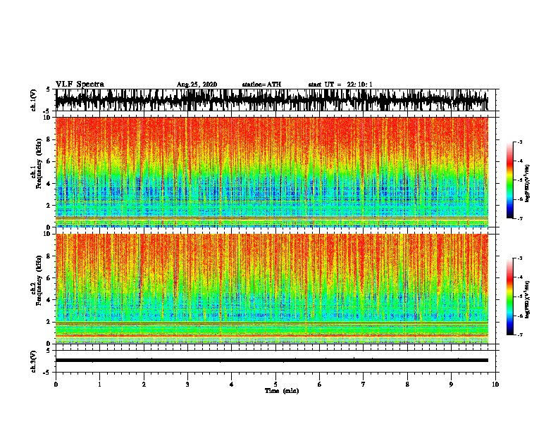Click the time axis tick label '10'
The height and width of the screenshot is (431, 558).
click(495, 385)
